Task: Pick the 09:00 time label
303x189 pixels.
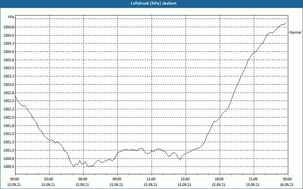Action: (116, 179)
